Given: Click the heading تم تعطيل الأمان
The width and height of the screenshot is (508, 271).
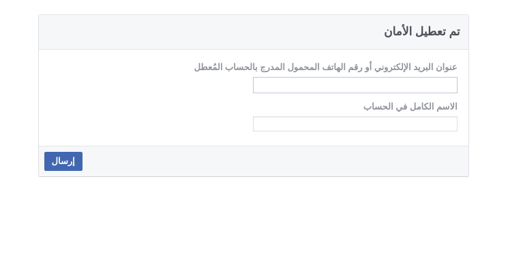Looking at the screenshot, I should tap(422, 32).
